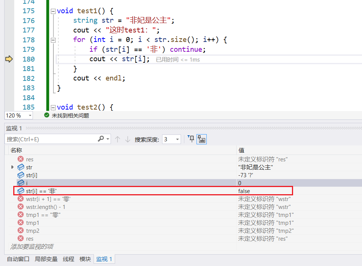Screen dimensions: 362x266
Task: Click the magnifier search icon
Action: pyautogui.click(x=101, y=139)
